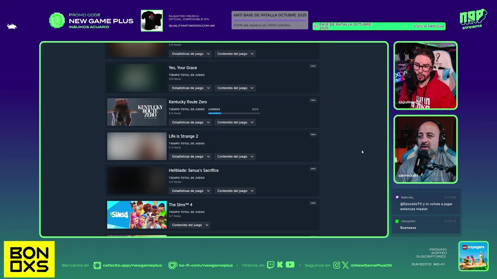497x279 pixels.
Task: Click the LEGO Voyagers giveaway image
Action: click(473, 256)
